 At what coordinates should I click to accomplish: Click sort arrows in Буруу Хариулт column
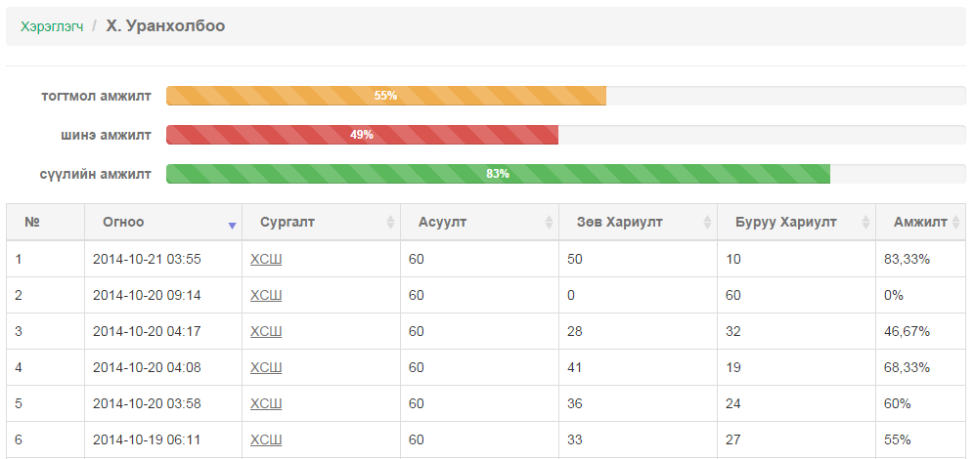(865, 222)
